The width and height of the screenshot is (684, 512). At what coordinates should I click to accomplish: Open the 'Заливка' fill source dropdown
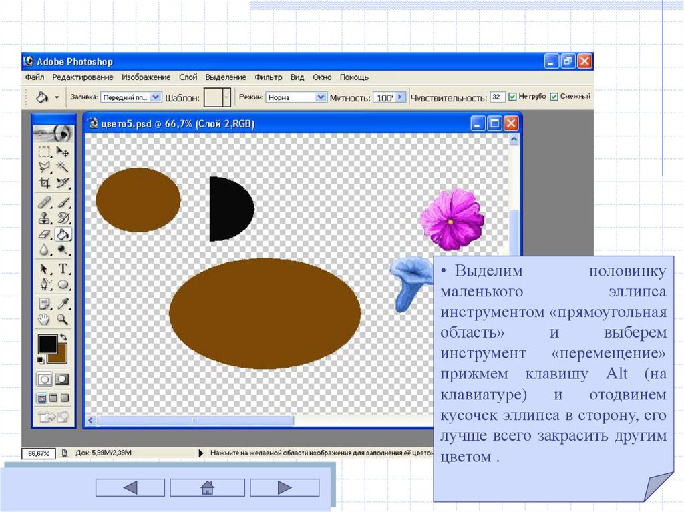pyautogui.click(x=156, y=97)
